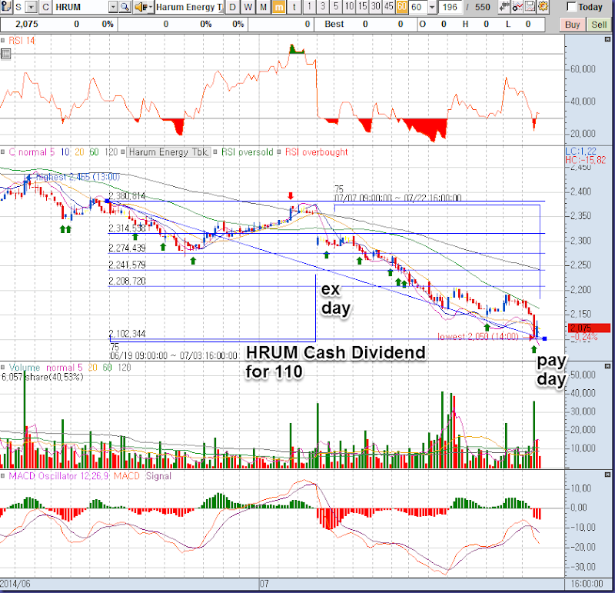Expand the minute interval 60 dropdown
This screenshot has height=593, width=615.
tap(431, 7)
